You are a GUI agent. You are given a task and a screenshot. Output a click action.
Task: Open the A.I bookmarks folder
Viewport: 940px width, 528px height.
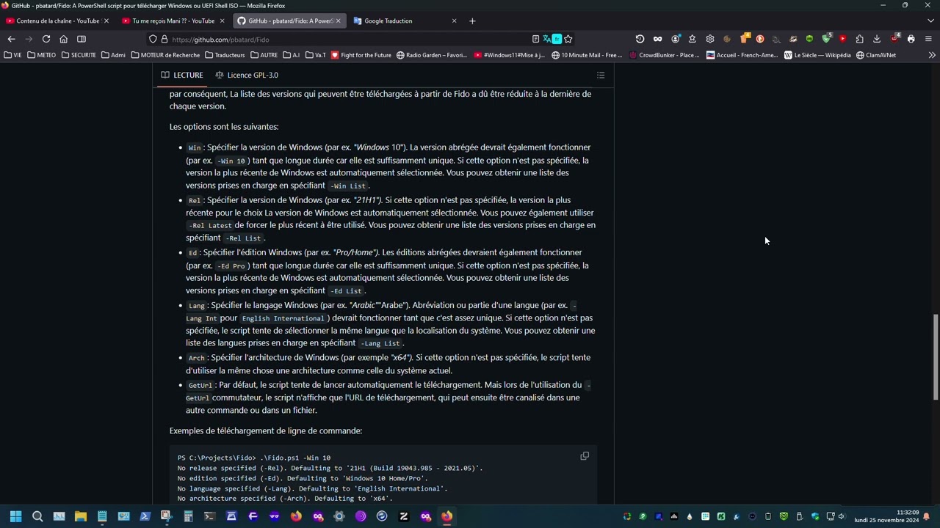coord(291,55)
